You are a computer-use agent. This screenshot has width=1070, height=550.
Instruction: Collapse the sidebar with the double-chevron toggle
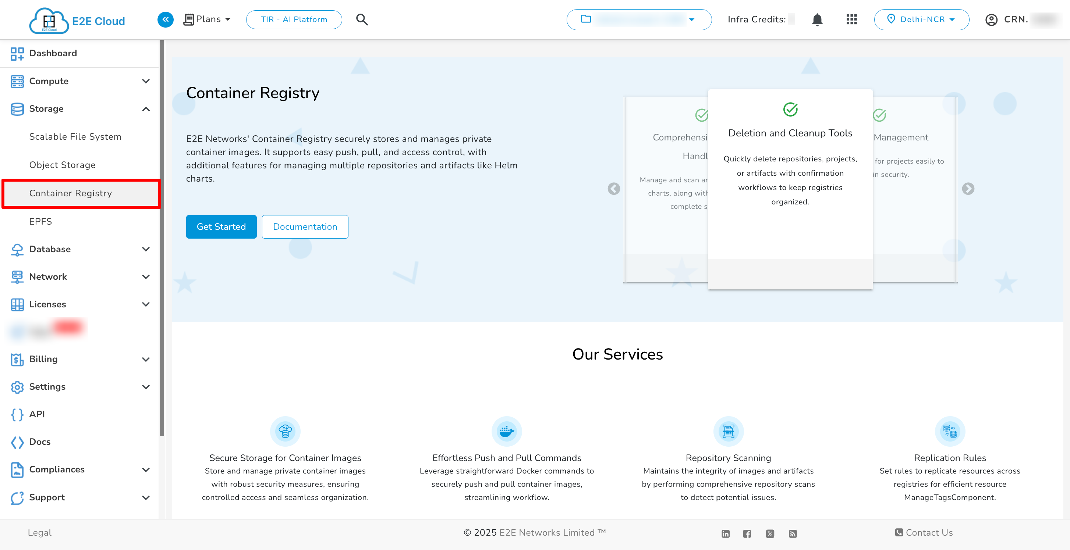(x=165, y=19)
